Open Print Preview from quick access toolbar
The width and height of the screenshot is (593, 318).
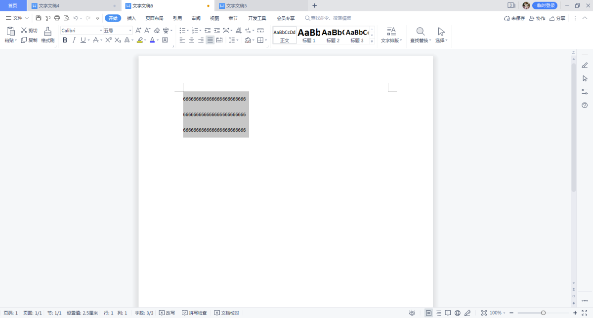click(66, 18)
